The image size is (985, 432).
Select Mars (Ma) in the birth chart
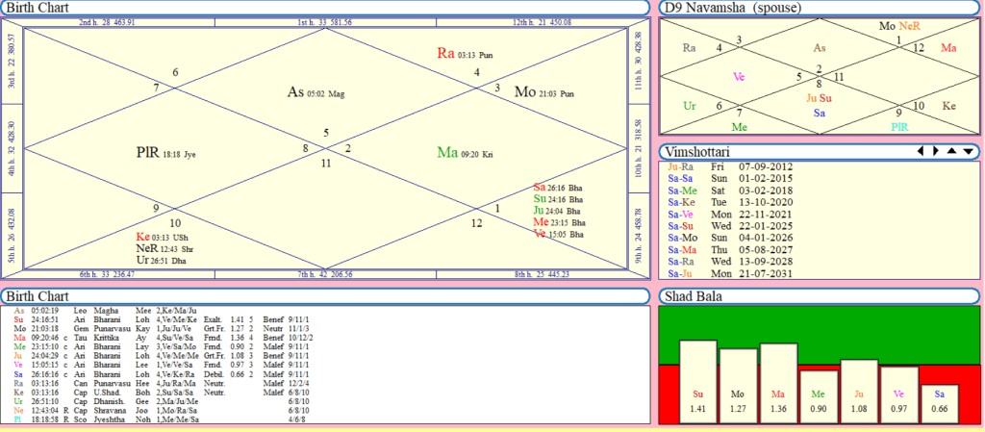coord(447,151)
